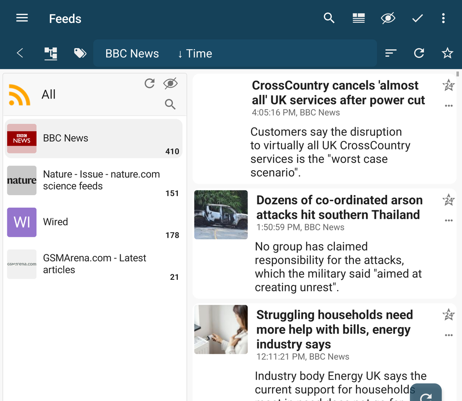Click the CrossCountry article summary text
Image resolution: width=462 pixels, height=401 pixels.
(x=330, y=152)
